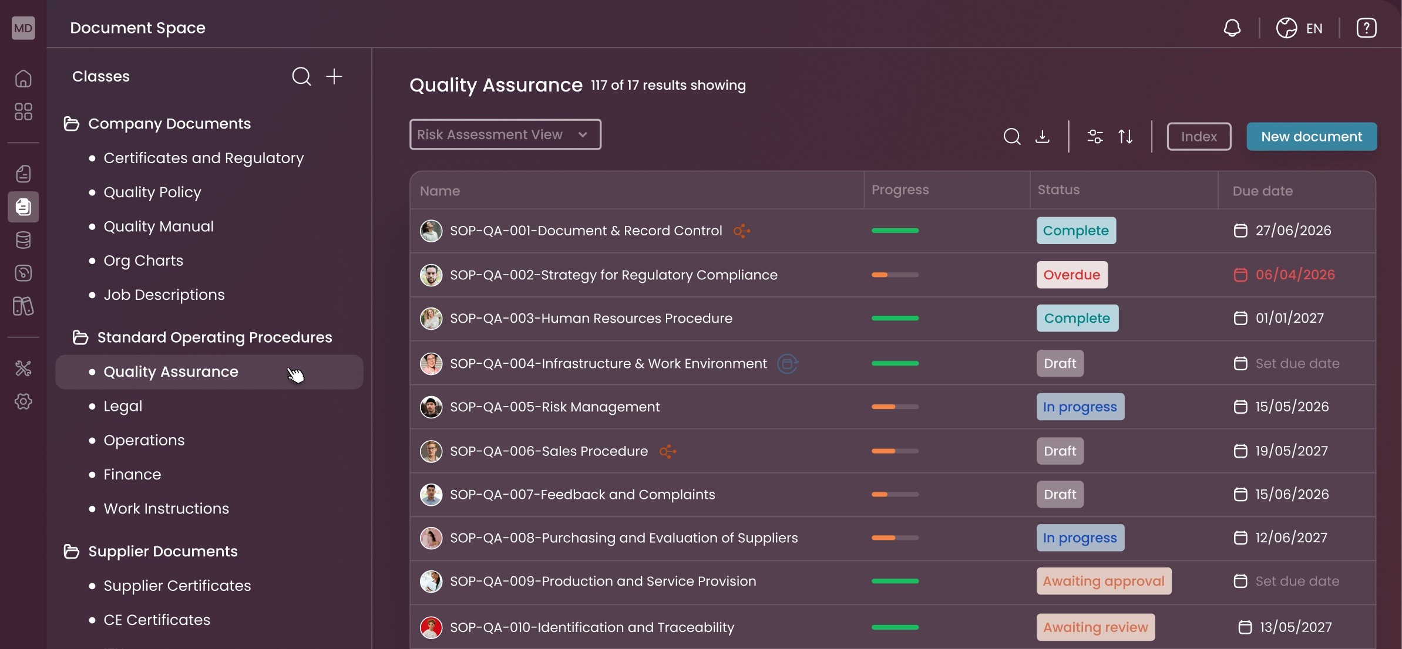Open the filter settings icon
The image size is (1402, 649).
click(1095, 137)
